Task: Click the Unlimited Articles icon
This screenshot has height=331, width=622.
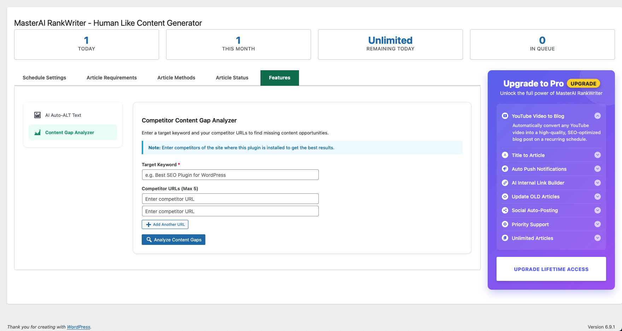Action: (505, 238)
